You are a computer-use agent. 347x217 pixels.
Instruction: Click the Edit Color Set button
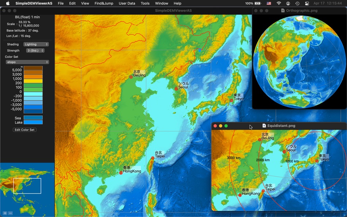[x=24, y=130]
